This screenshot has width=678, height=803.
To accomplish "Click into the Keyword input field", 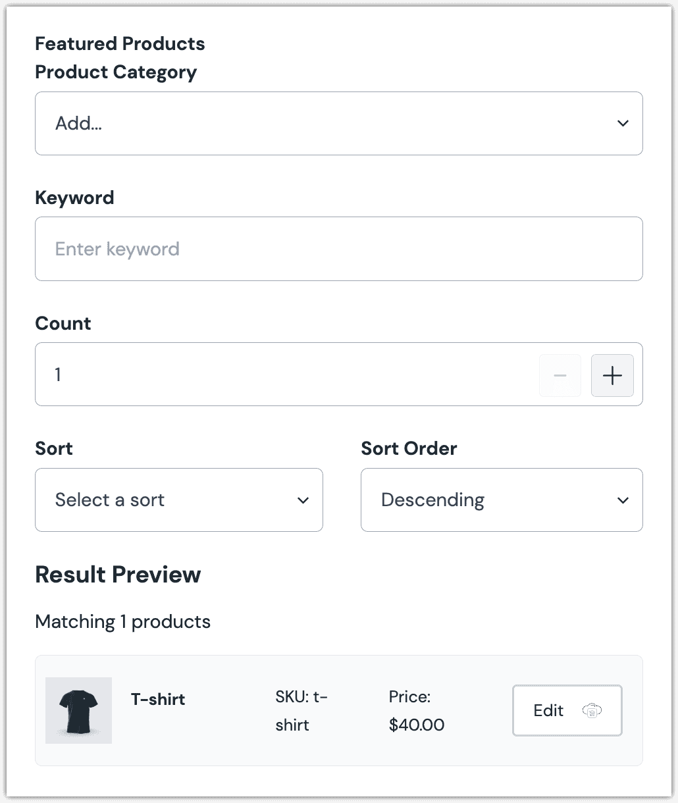I will coord(339,249).
